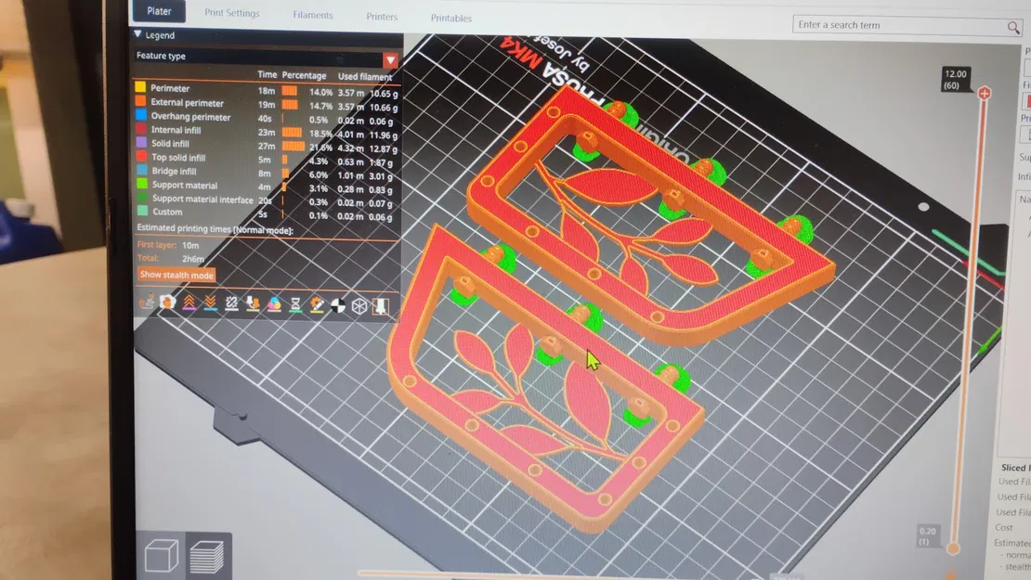The width and height of the screenshot is (1031, 580).
Task: Hide Overhang perimeter feature via blue swatch
Action: [x=140, y=115]
